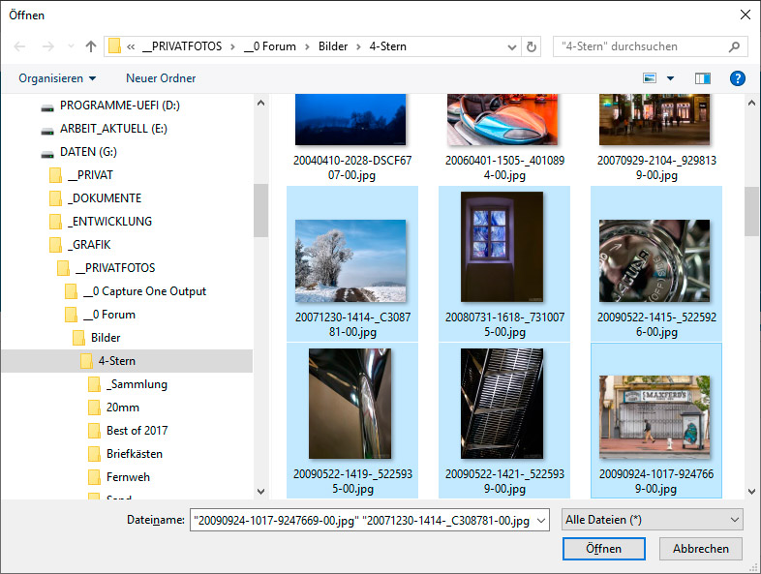The height and width of the screenshot is (574, 761).
Task: Go up one folder level
Action: [x=91, y=46]
